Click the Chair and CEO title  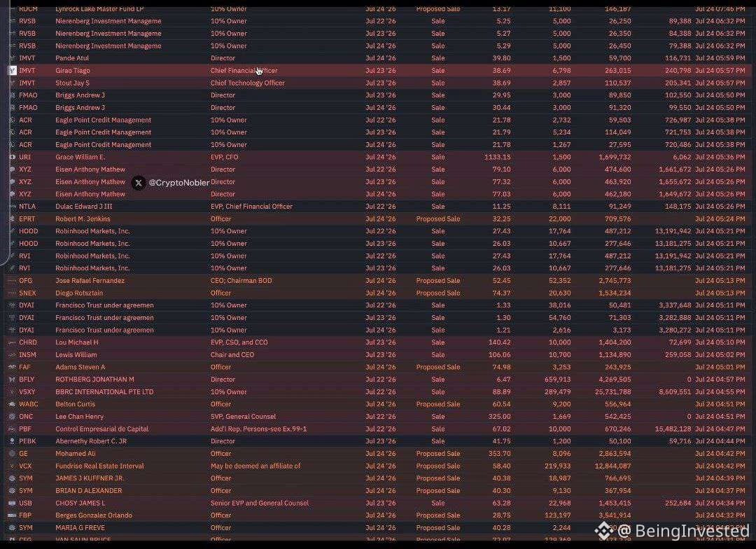[232, 354]
